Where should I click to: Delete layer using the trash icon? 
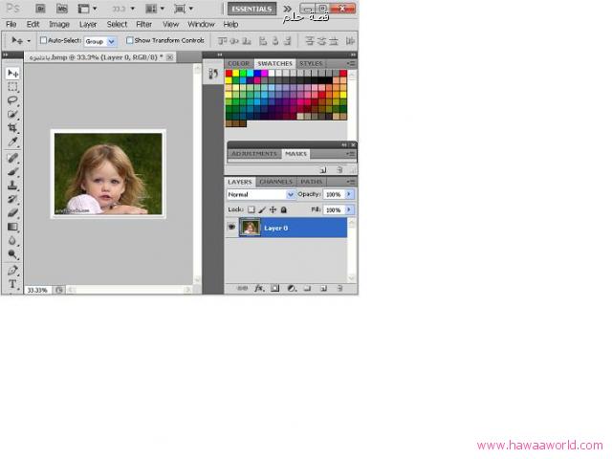[339, 287]
